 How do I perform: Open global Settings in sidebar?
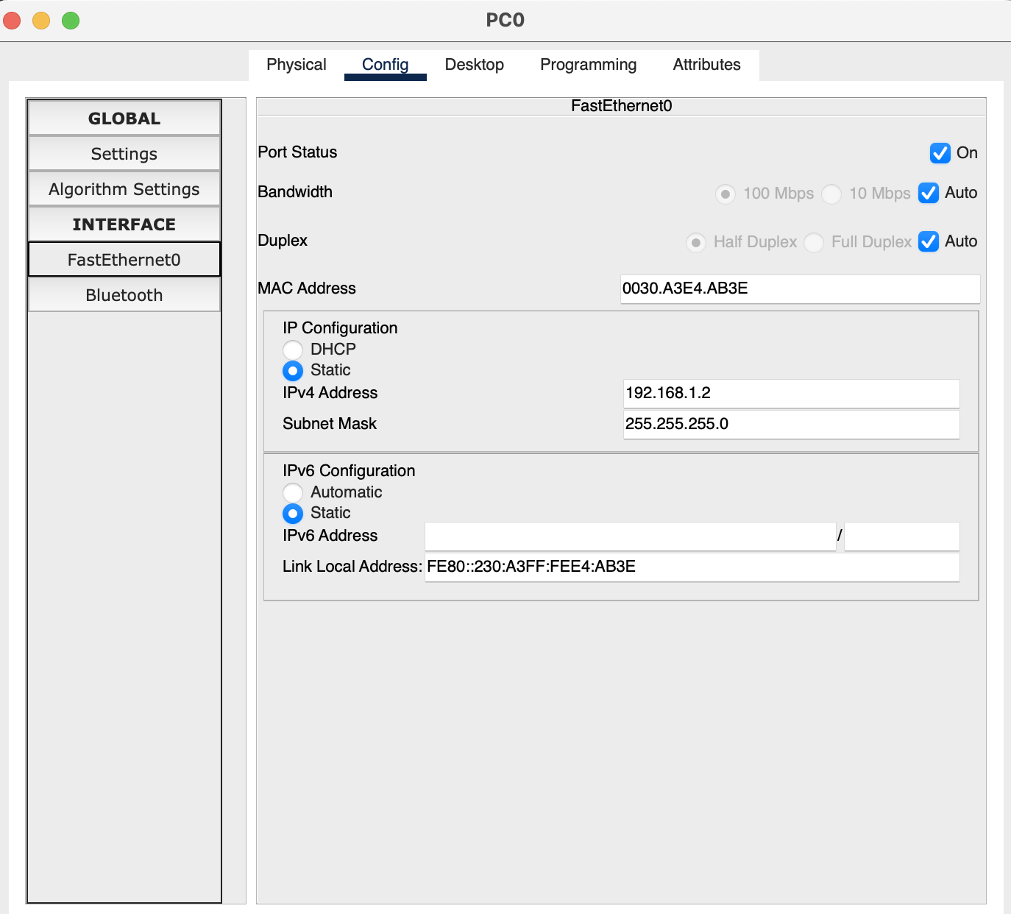(124, 154)
